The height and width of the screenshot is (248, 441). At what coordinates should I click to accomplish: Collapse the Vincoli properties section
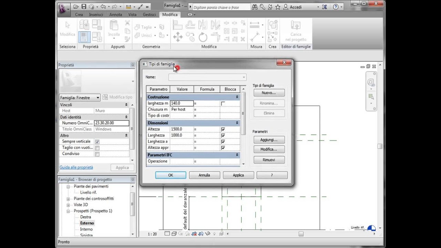[x=126, y=105]
